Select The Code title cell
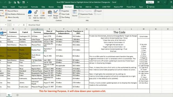Screen dimensions: 173x97 point(119,32)
